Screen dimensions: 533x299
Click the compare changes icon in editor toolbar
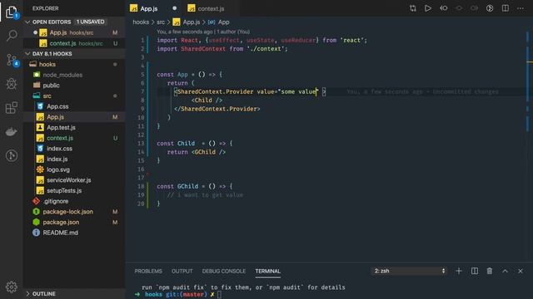413,8
